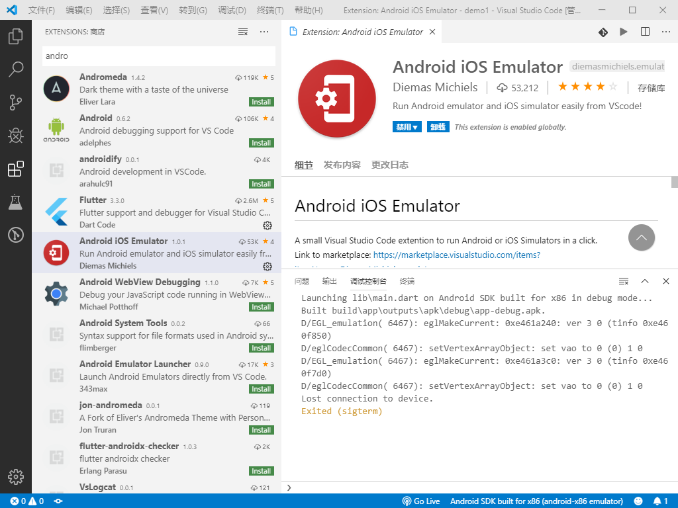Image resolution: width=678 pixels, height=508 pixels.
Task: Open the Search view in activity bar
Action: coord(16,69)
